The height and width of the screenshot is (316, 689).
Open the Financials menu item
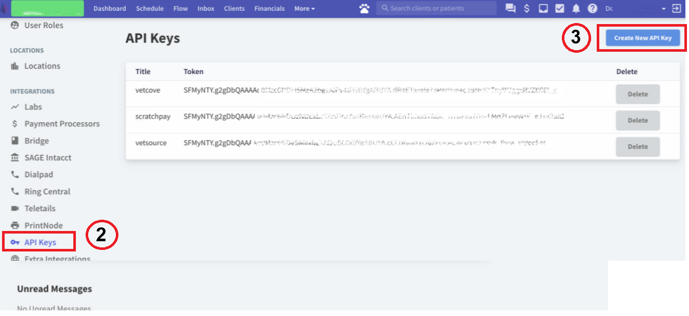point(270,9)
